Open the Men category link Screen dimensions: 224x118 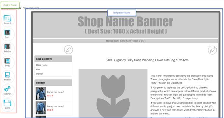click(x=38, y=69)
